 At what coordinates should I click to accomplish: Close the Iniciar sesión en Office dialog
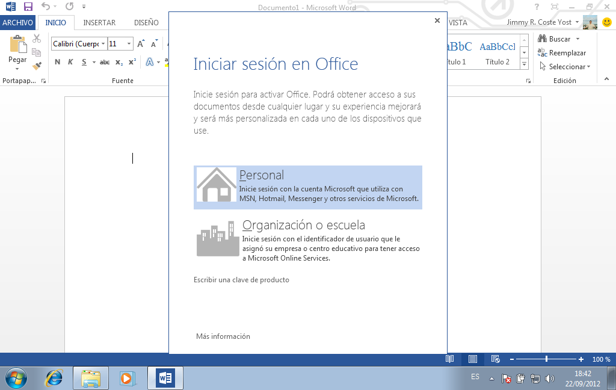(x=437, y=20)
